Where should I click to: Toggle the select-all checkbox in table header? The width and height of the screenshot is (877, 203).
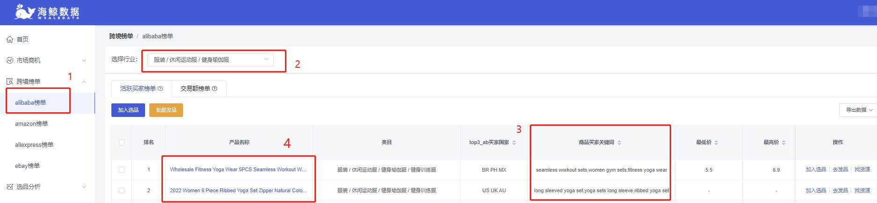[122, 142]
